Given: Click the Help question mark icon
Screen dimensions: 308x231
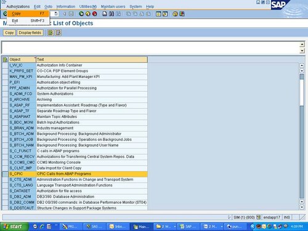Looking at the screenshot, I should [x=175, y=14].
